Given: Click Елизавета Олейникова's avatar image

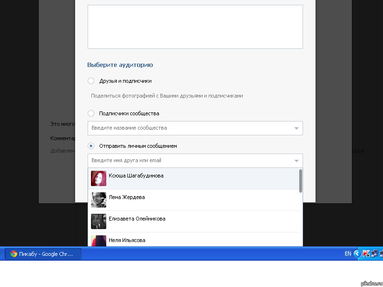Looking at the screenshot, I should click(x=99, y=221).
